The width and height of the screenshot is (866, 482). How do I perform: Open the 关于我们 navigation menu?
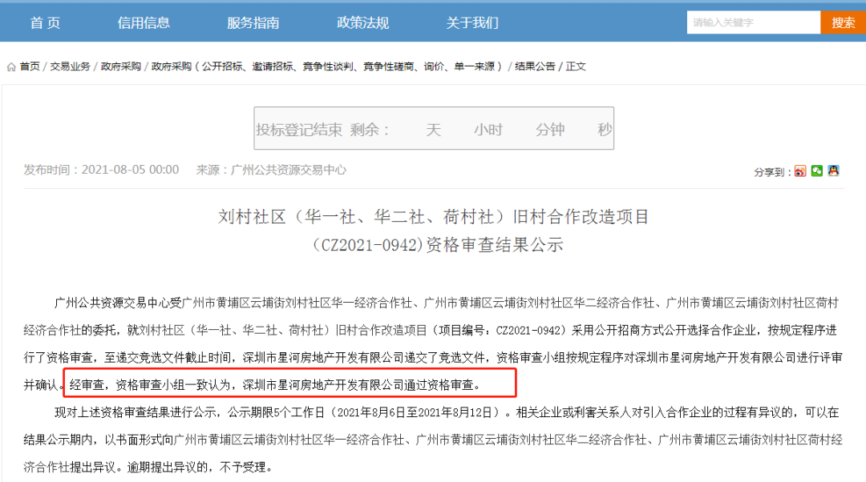click(x=472, y=22)
